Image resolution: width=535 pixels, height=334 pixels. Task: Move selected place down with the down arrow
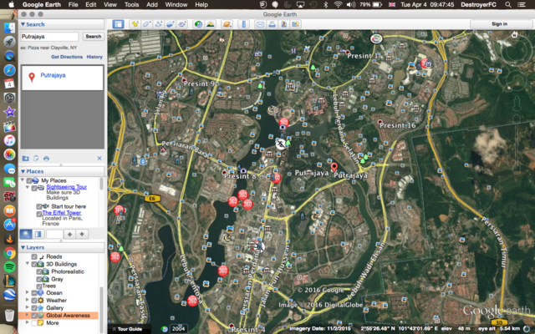tap(82, 234)
